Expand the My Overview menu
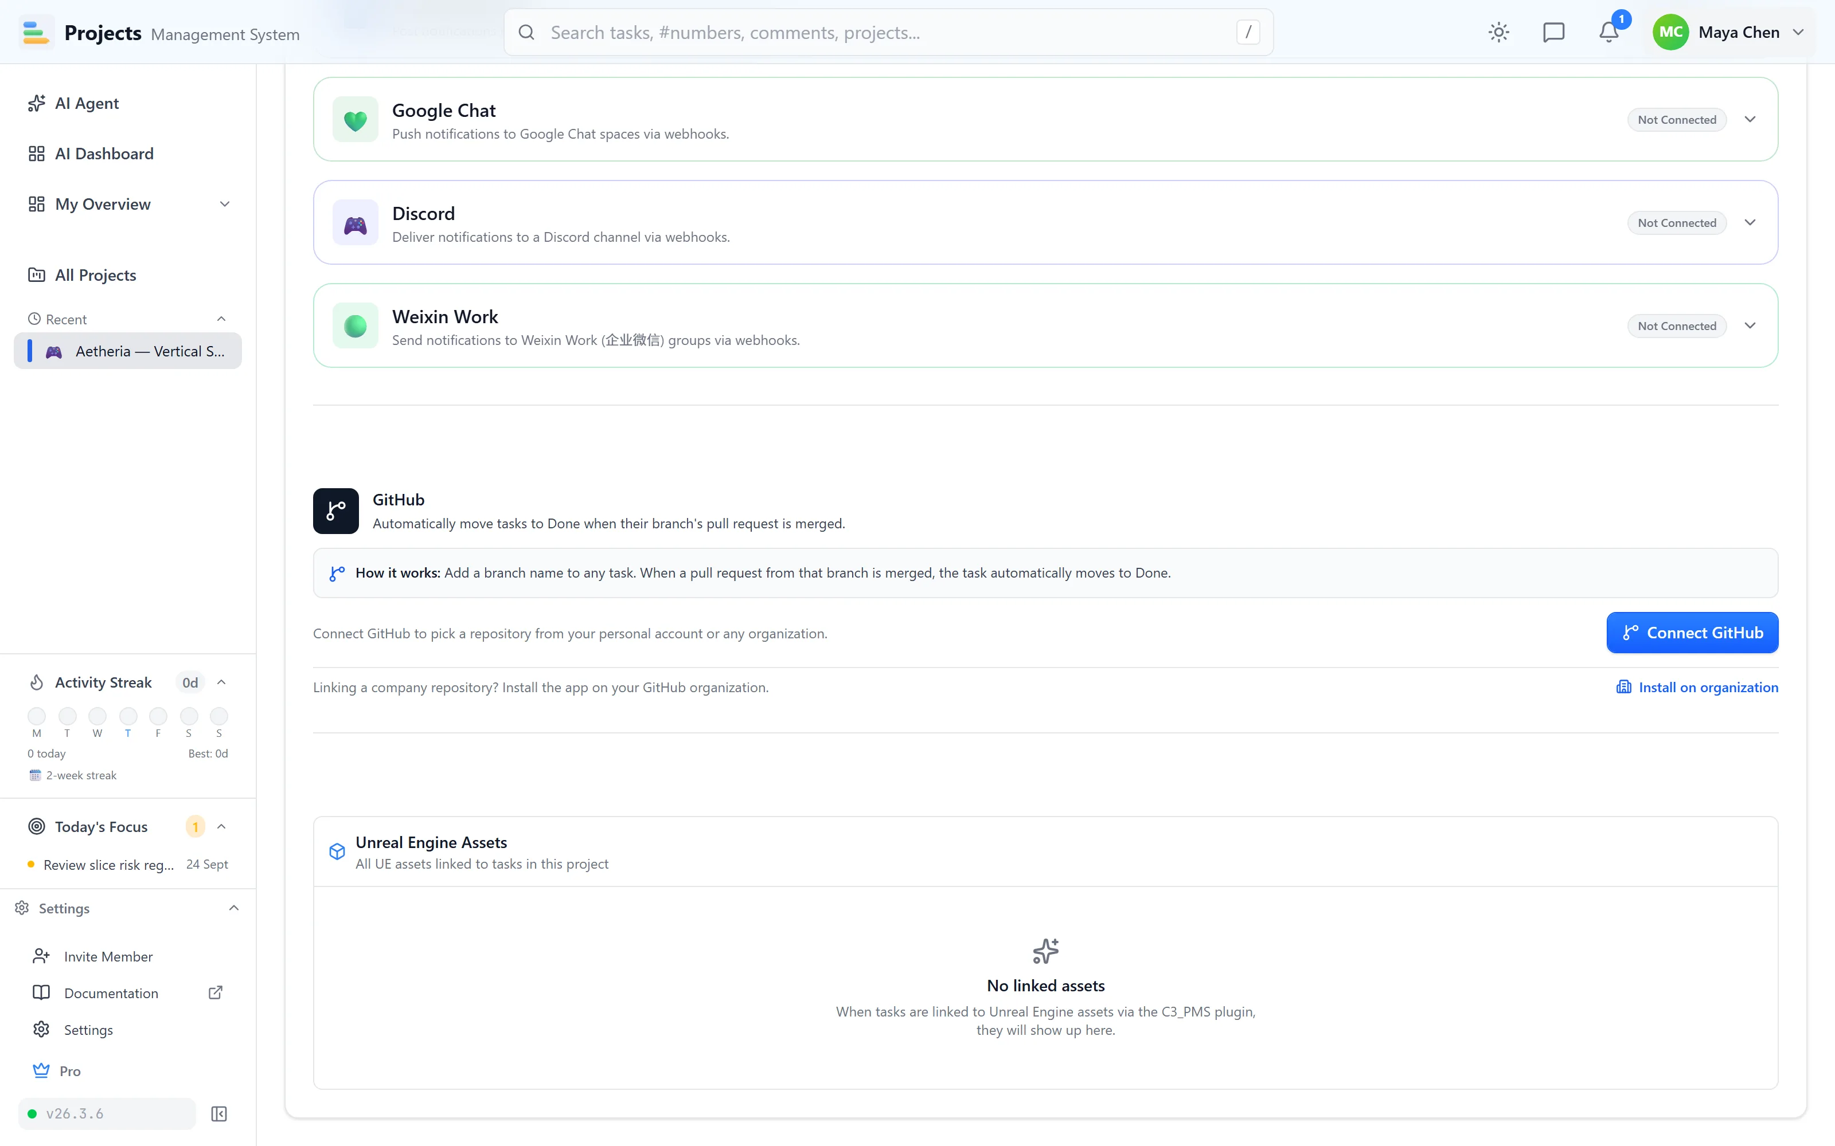Screen dimensions: 1835x1146 click(224, 204)
